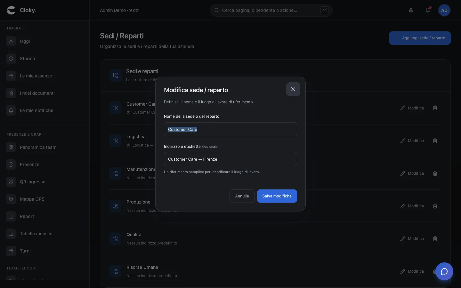The image size is (461, 288).
Task: Delete the Customer Care row via trash icon
Action: tap(435, 108)
